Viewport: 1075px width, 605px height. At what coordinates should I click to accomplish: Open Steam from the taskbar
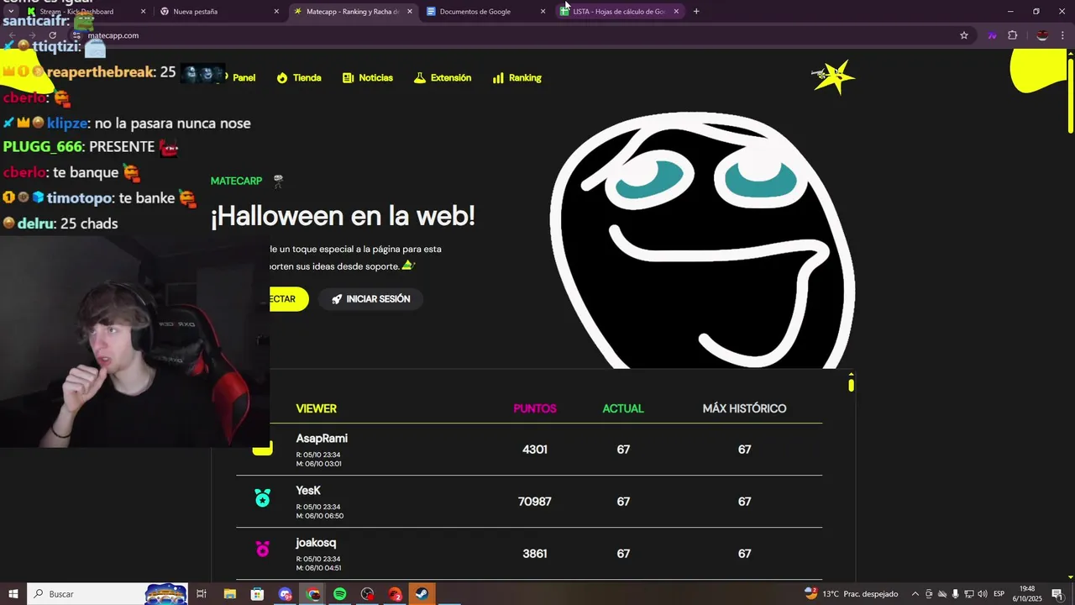click(x=422, y=594)
